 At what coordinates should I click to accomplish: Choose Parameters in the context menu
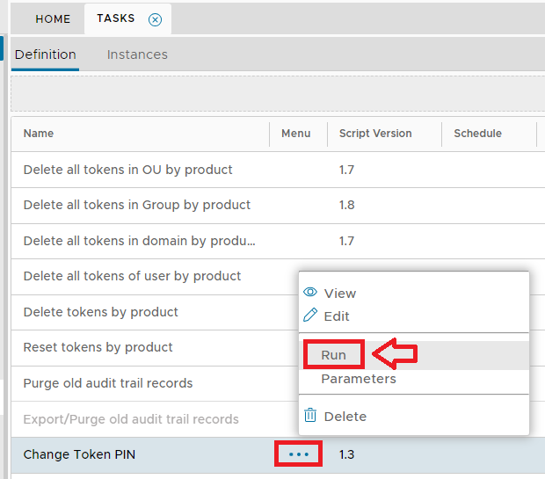tap(358, 379)
